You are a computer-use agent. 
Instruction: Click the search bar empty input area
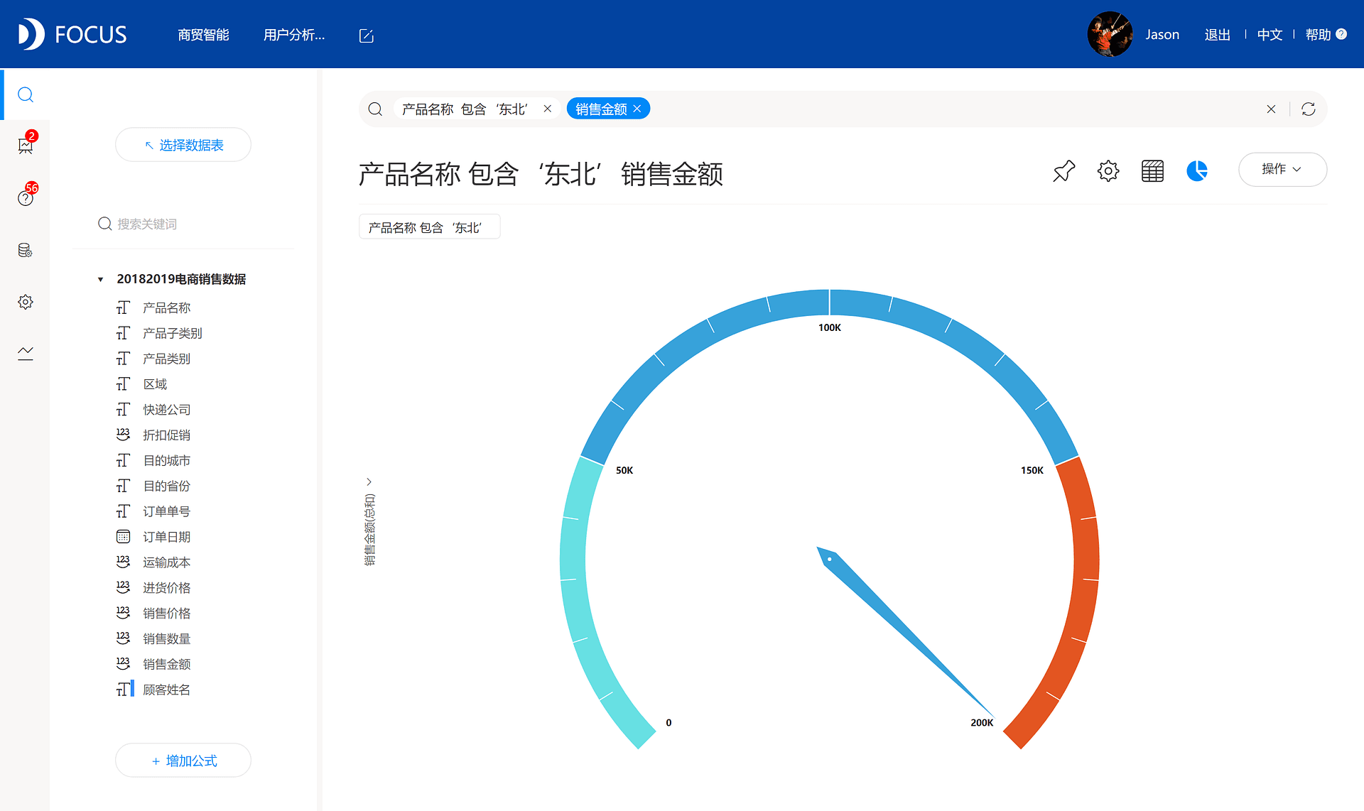click(x=956, y=109)
